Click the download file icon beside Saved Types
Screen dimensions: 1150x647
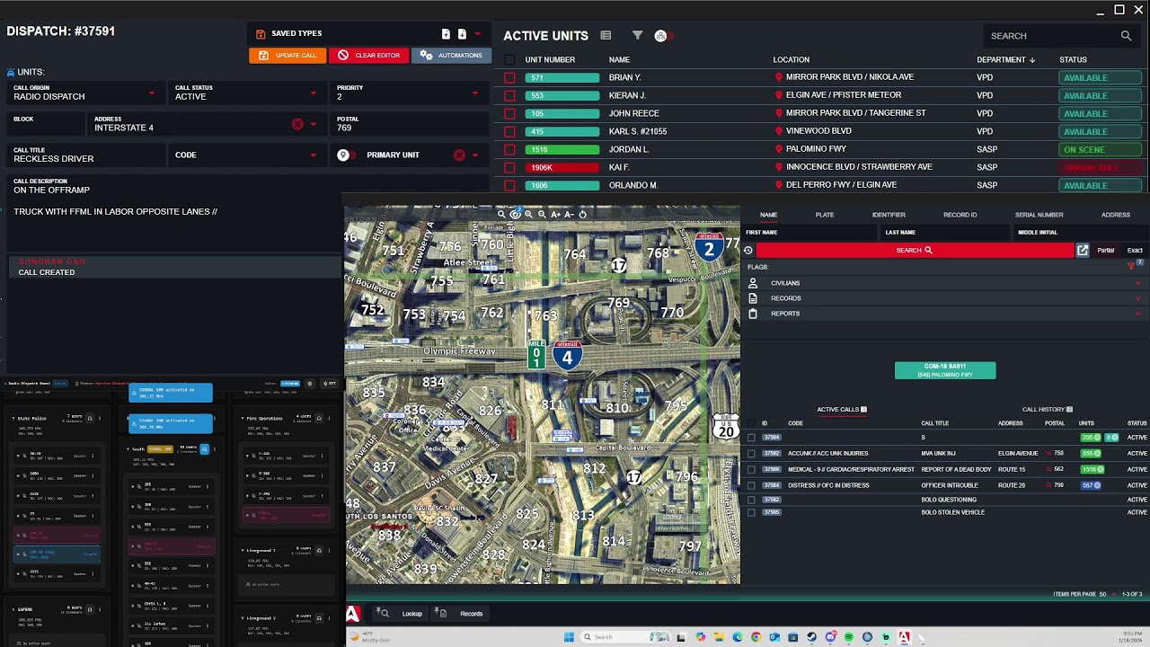coord(462,34)
